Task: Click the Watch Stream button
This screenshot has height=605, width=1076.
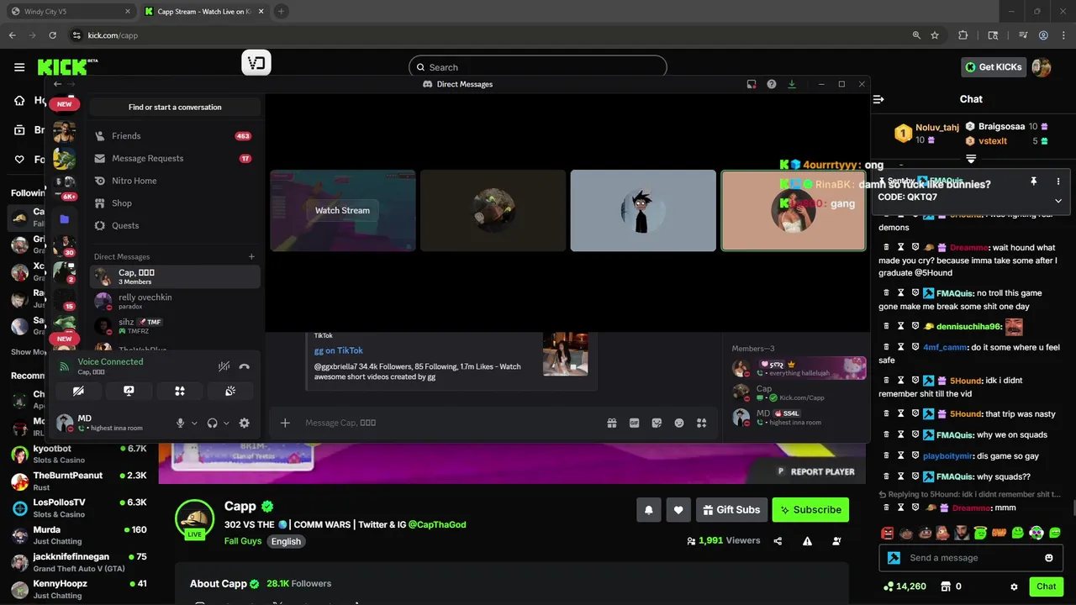Action: click(342, 210)
